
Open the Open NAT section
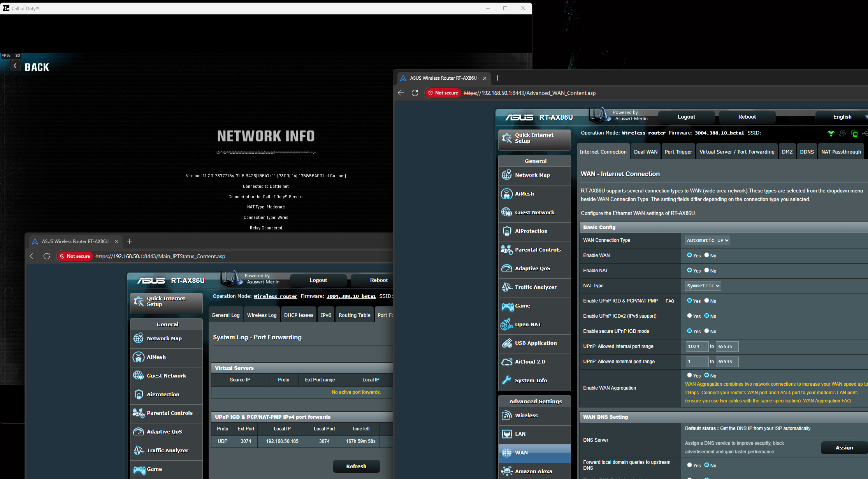pyautogui.click(x=534, y=324)
